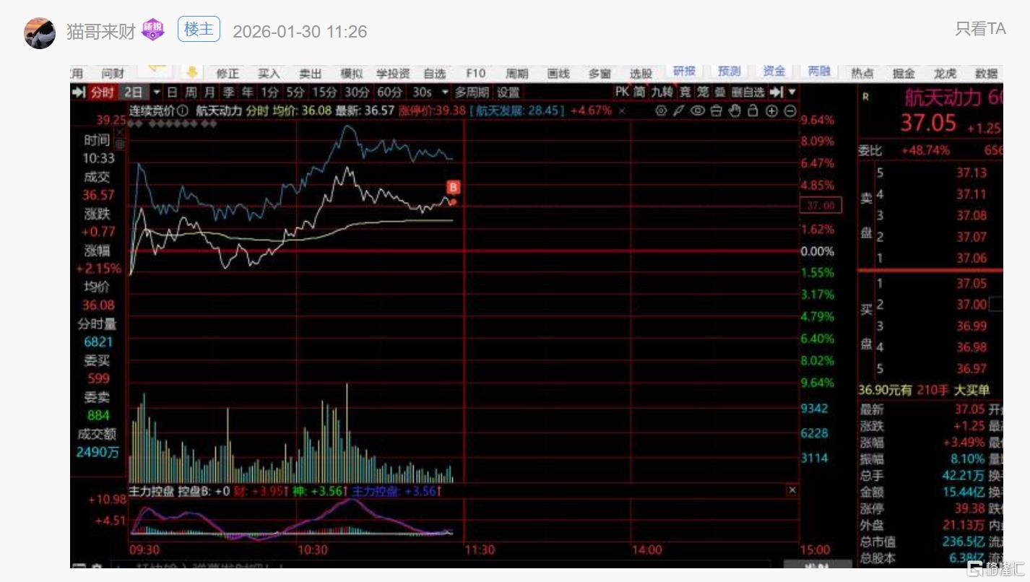Open the 学投资 menu item

coord(393,73)
